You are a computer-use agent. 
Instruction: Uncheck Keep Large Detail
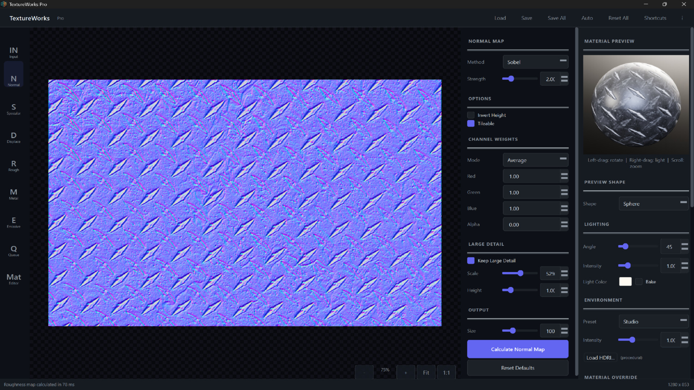[x=471, y=260]
